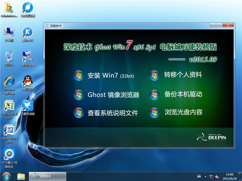Select 安装 Win7 (32bit) option text

pos(111,75)
